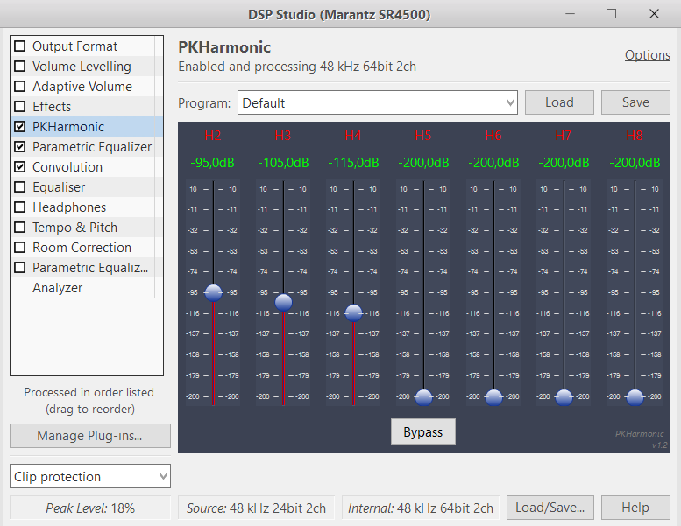Click the red H7 column label
Image resolution: width=681 pixels, height=526 pixels.
pos(564,136)
